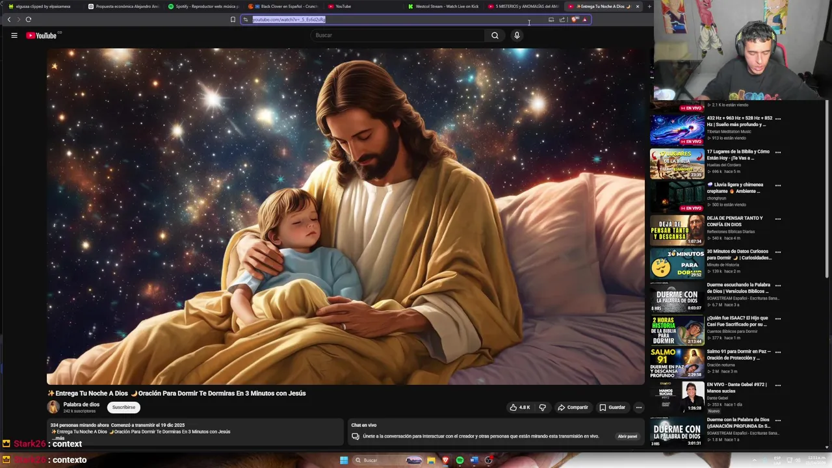832x468 pixels.
Task: Open 30 Minutos de Datos Curiosos thumbnail
Action: coord(677,263)
